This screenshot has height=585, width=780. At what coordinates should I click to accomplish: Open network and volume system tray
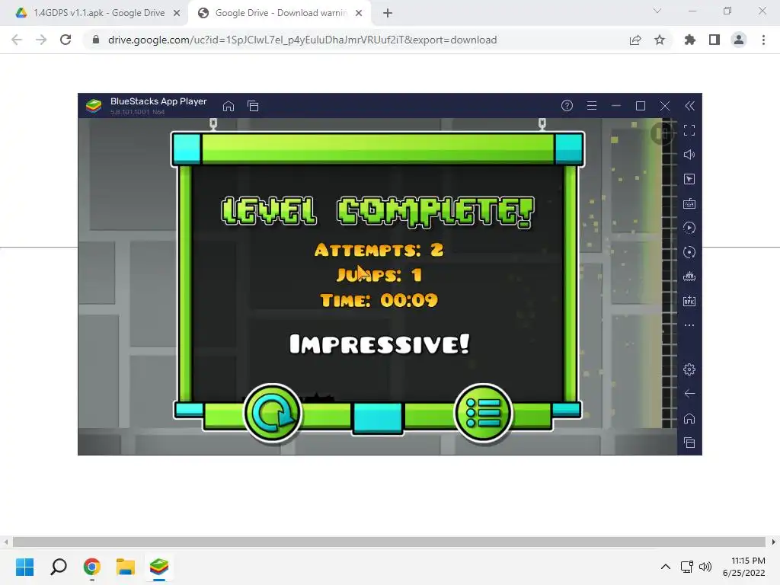[x=696, y=567]
